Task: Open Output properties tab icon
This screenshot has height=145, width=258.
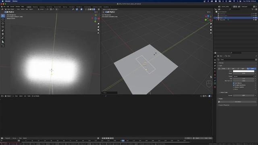Action: point(215,63)
